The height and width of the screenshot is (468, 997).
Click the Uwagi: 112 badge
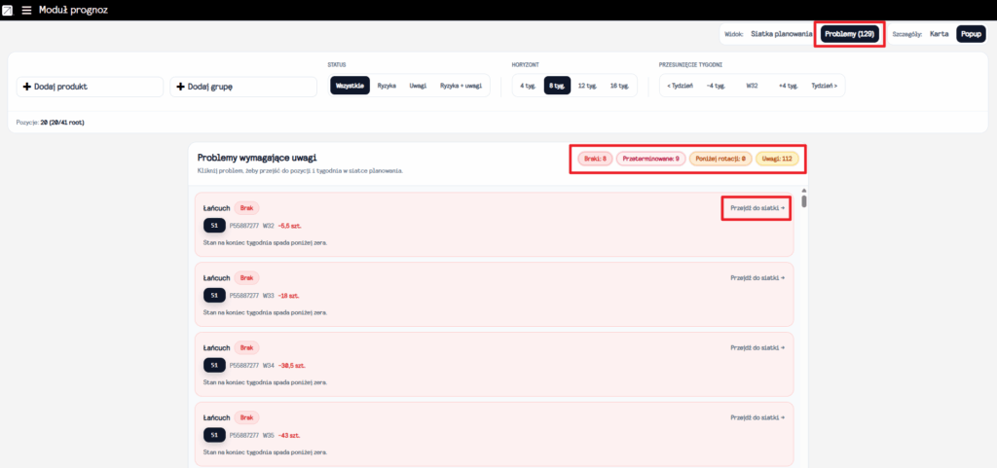777,159
